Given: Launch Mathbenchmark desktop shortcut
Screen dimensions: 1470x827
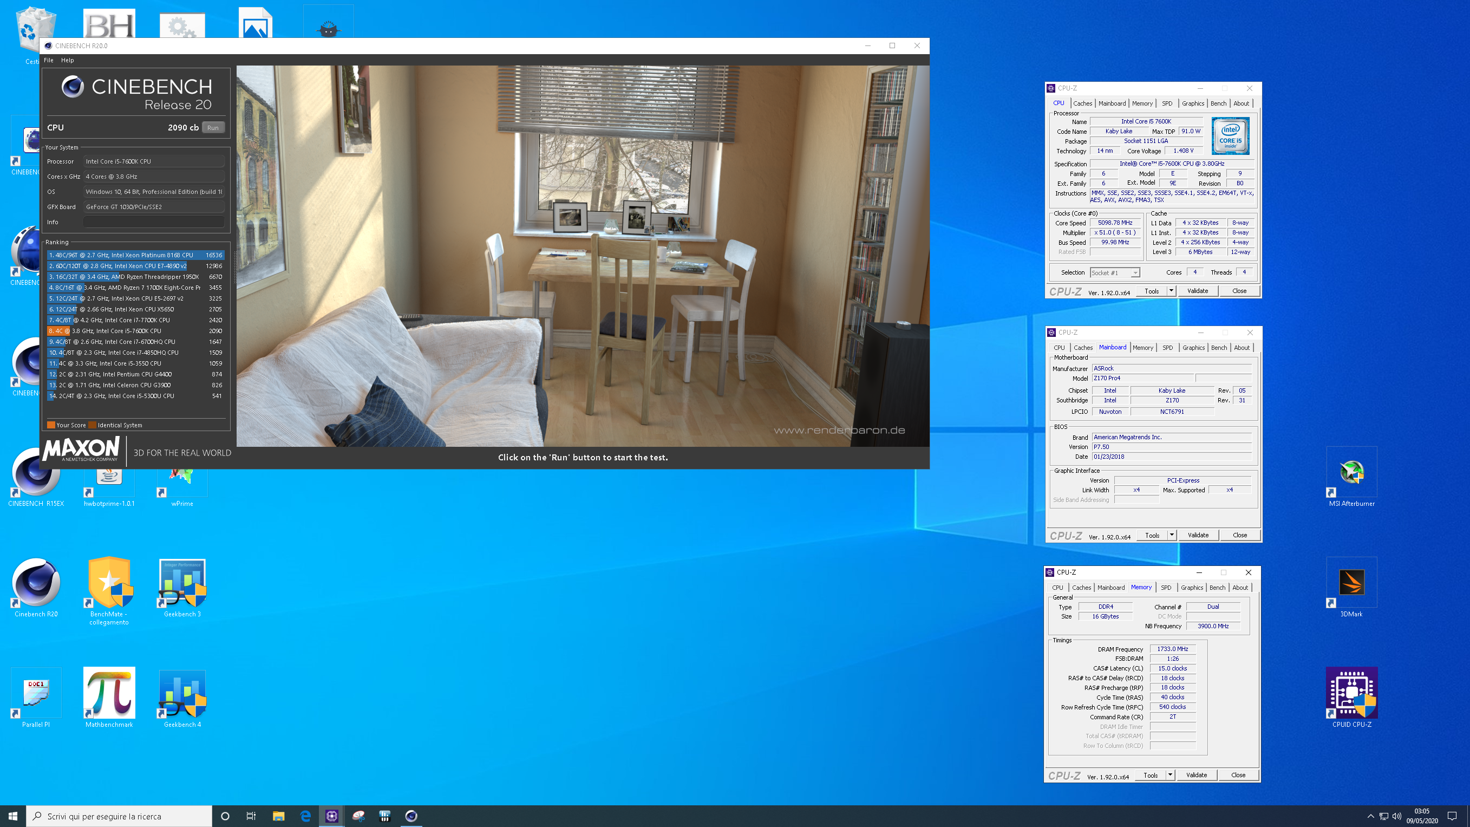Looking at the screenshot, I should pos(109,698).
